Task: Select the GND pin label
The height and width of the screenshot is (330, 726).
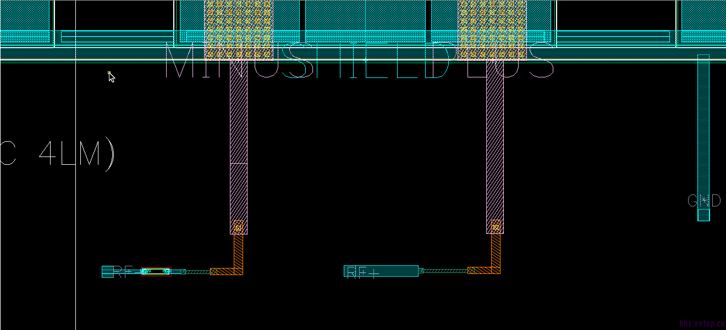Action: [x=704, y=201]
